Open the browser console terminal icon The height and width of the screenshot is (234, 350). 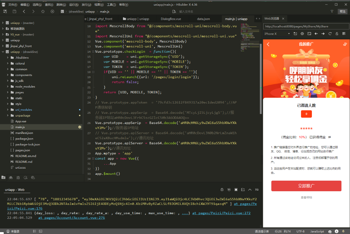pos(309,34)
